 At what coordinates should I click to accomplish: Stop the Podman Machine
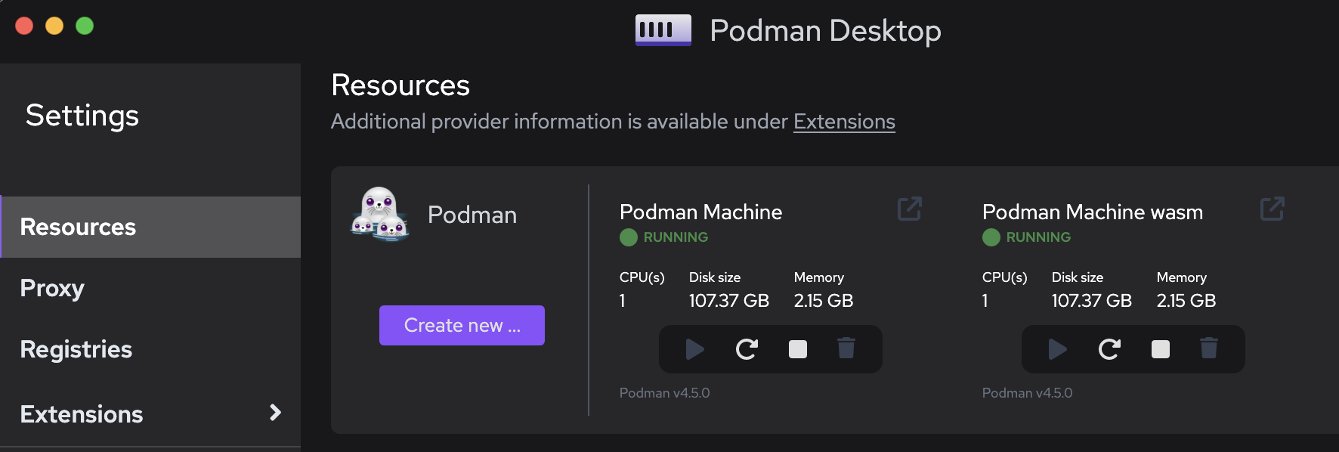[x=796, y=349]
